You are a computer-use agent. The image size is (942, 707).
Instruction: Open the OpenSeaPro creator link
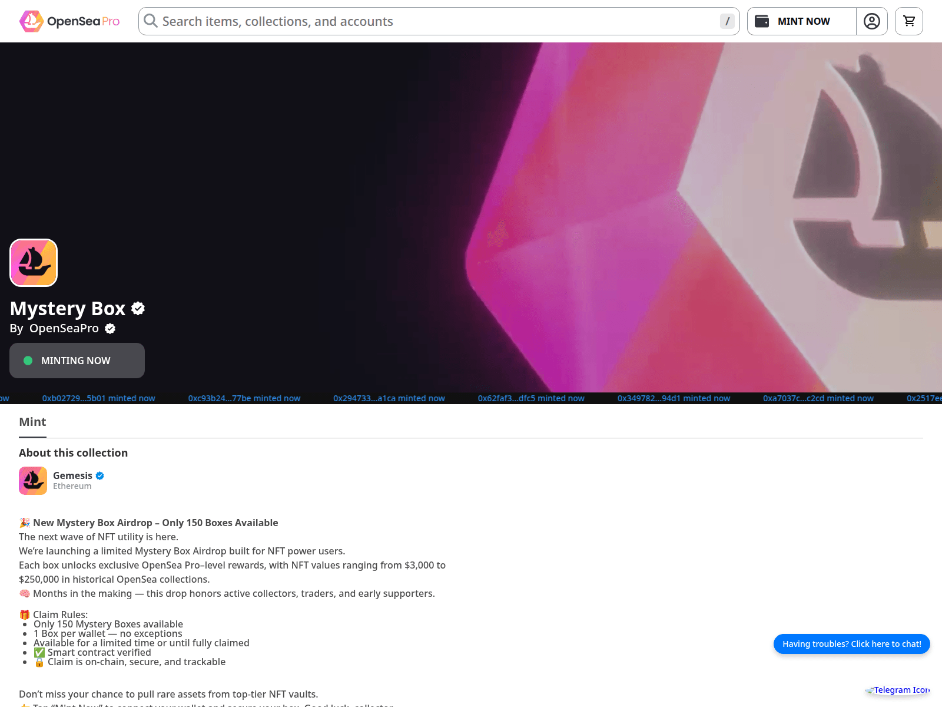point(64,328)
